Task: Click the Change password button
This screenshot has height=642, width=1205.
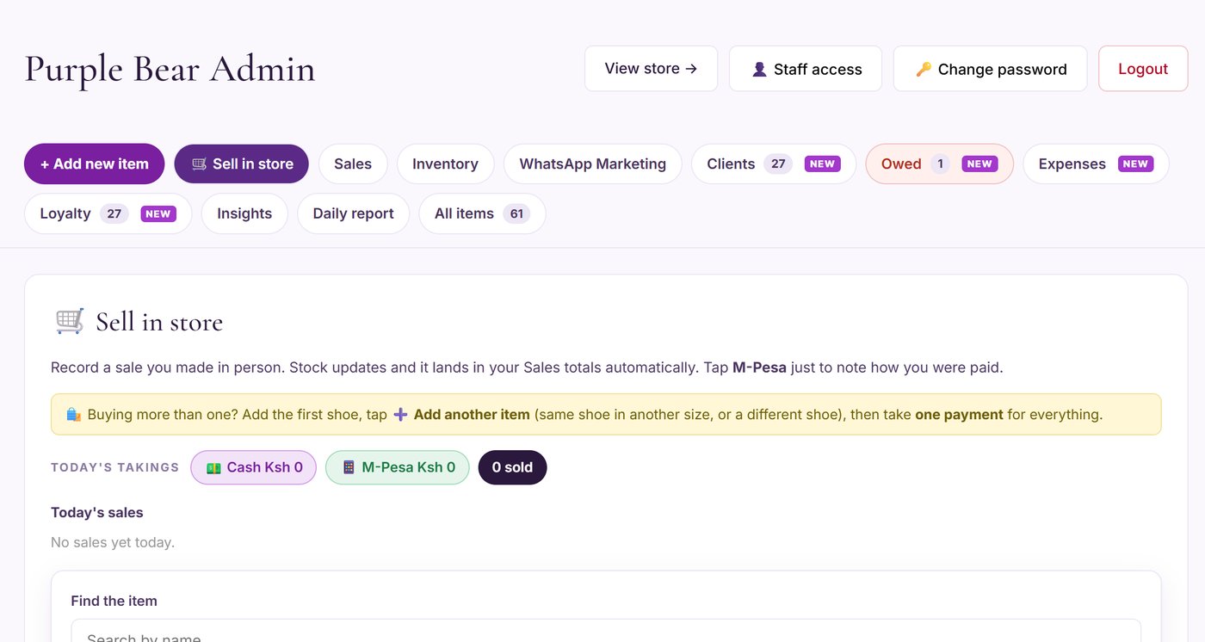Action: [991, 69]
